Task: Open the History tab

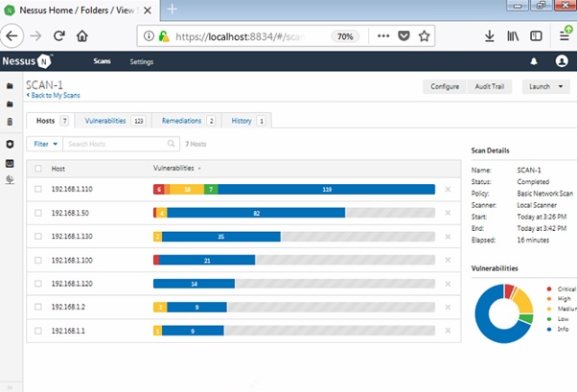Action: 245,121
